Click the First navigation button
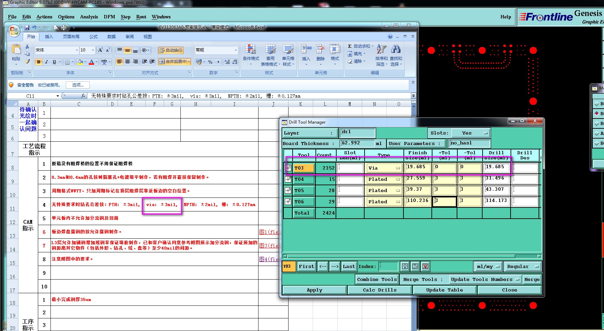This screenshot has height=331, width=604. [x=306, y=267]
